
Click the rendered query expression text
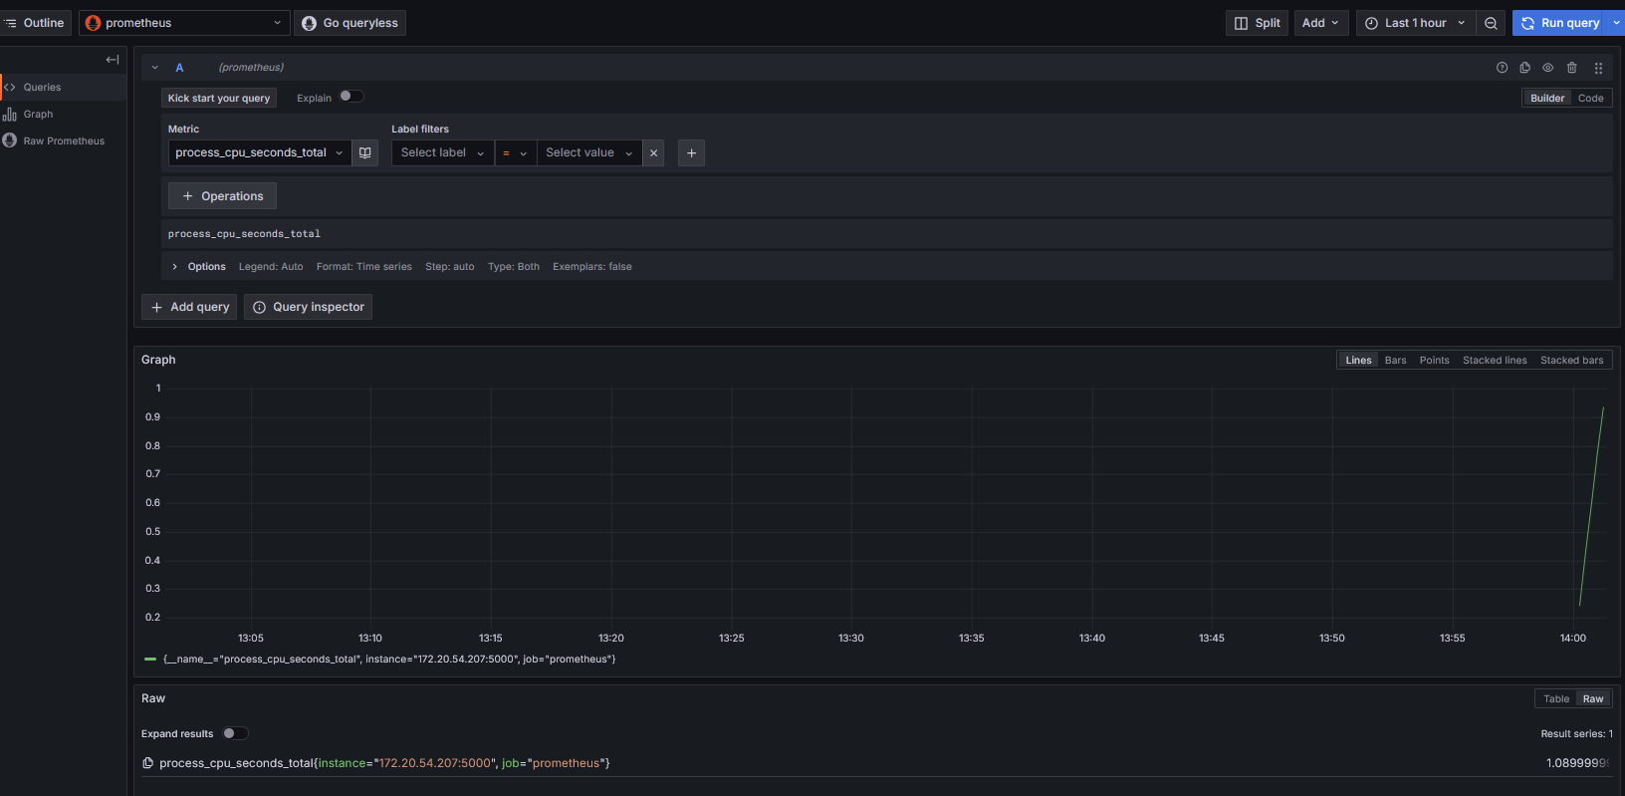coord(244,234)
